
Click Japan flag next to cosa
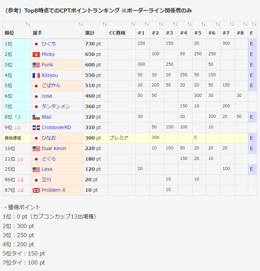[36, 97]
